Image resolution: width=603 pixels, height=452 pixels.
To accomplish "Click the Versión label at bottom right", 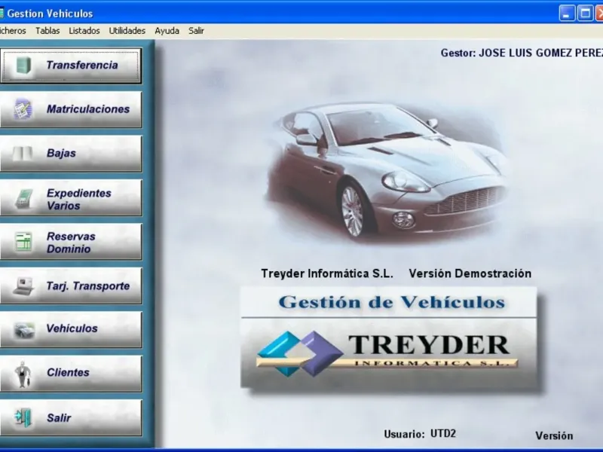I will pos(554,436).
